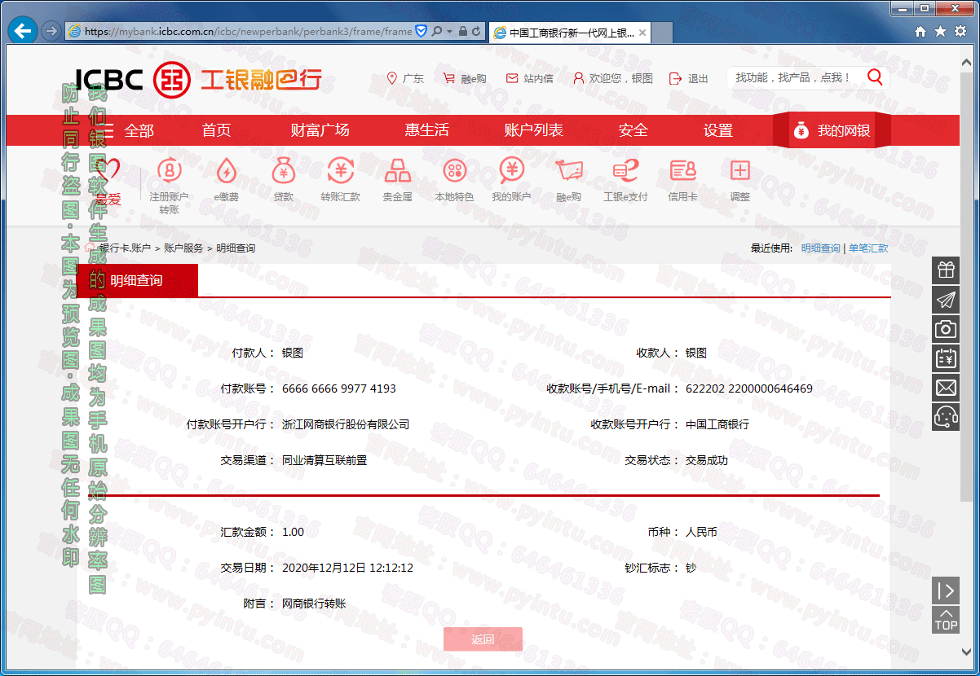Click the recent 明细查询 link
Screen dimensions: 980x676
pos(820,248)
